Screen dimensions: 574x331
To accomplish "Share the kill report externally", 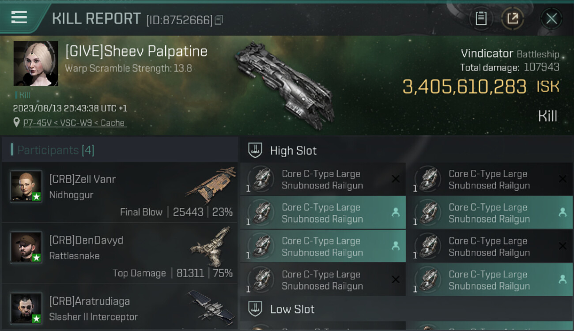I will click(513, 19).
